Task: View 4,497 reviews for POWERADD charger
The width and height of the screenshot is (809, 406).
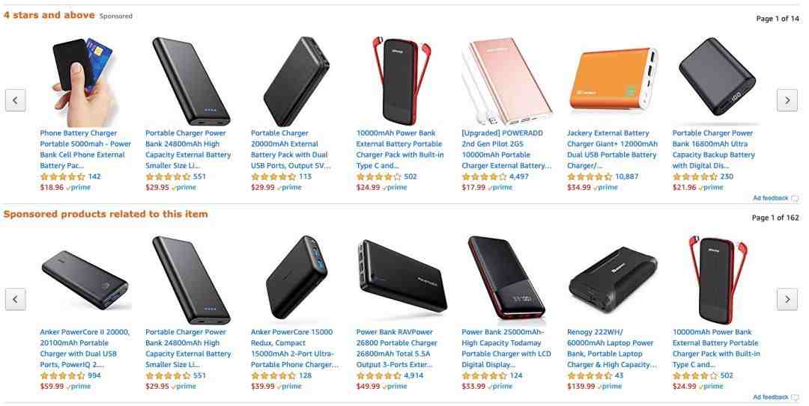Action: pos(519,176)
